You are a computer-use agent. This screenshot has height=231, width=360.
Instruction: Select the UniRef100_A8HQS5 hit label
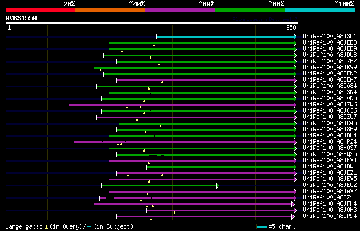pyautogui.click(x=330, y=154)
